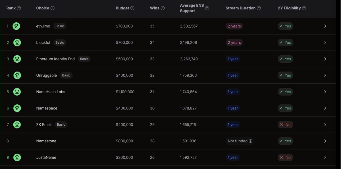The image size is (341, 169).
Task: Open Ethereum Identity Fnd row details arrow
Action: (x=325, y=59)
